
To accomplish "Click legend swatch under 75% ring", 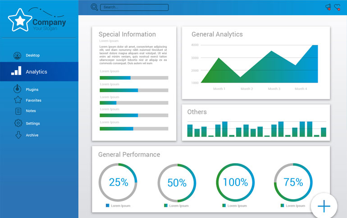I will [x=282, y=205].
